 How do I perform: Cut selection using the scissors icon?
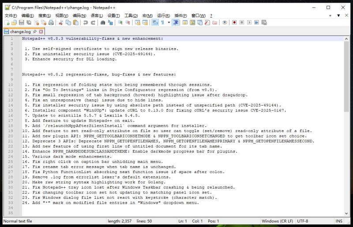coord(61,23)
